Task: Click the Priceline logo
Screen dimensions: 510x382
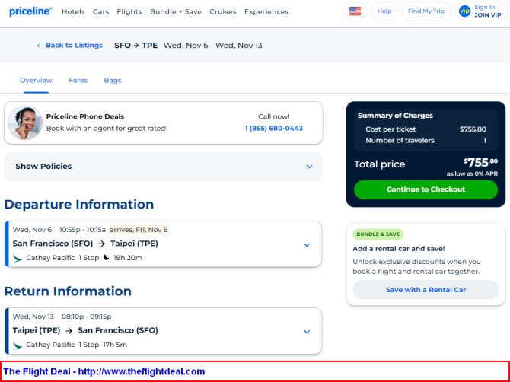Action: pyautogui.click(x=30, y=11)
